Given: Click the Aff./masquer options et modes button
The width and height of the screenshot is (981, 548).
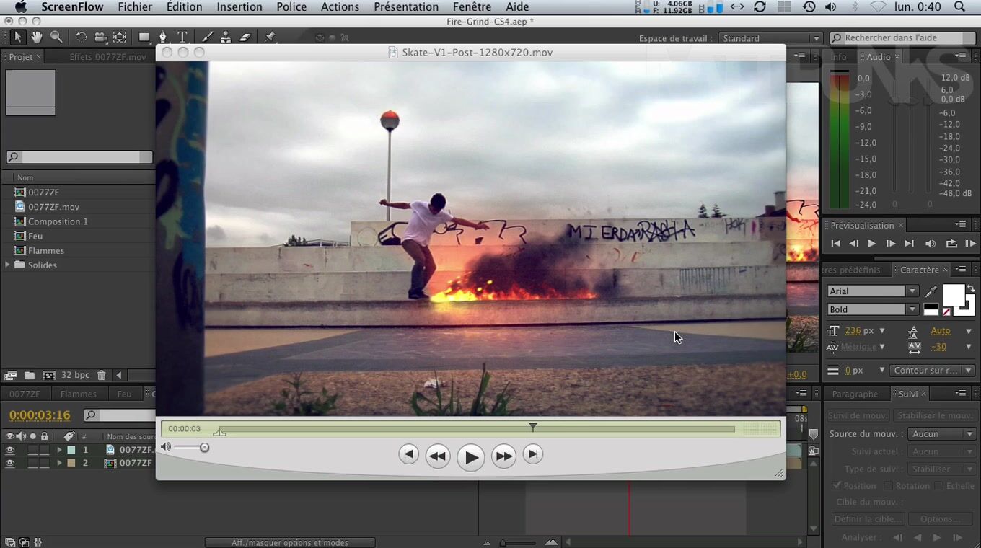Looking at the screenshot, I should coord(289,542).
